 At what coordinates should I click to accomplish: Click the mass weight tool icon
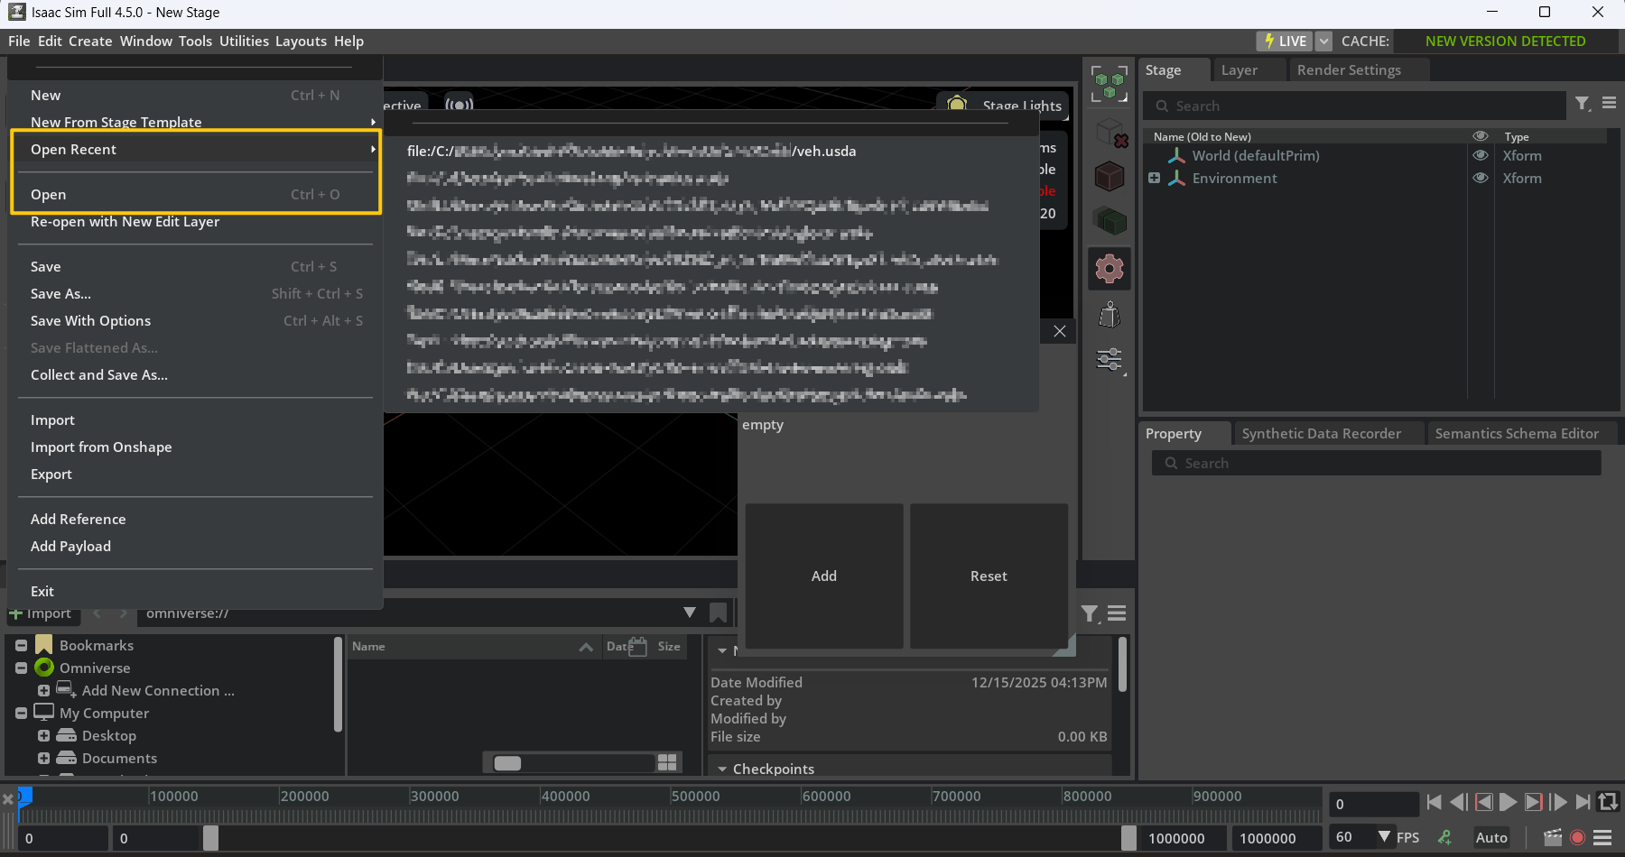pyautogui.click(x=1110, y=315)
